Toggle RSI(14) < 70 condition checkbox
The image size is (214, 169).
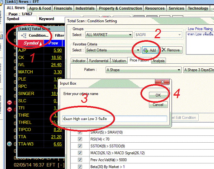[x=80, y=139]
